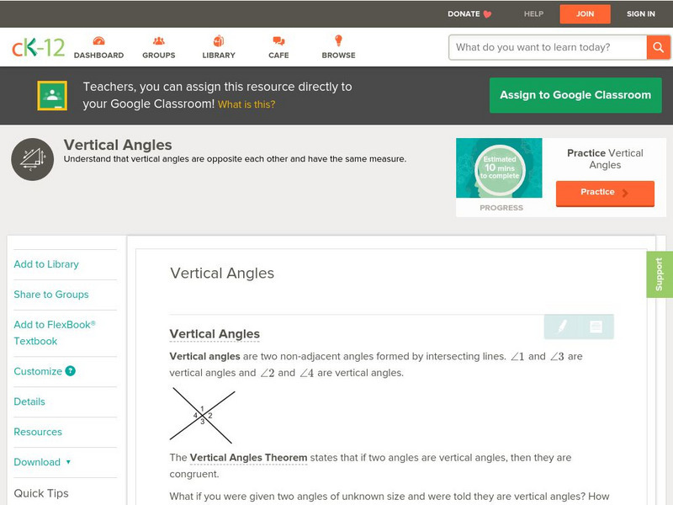Click the underlined 'Vertical Angles Theorem' term
This screenshot has height=505, width=673.
(248, 458)
